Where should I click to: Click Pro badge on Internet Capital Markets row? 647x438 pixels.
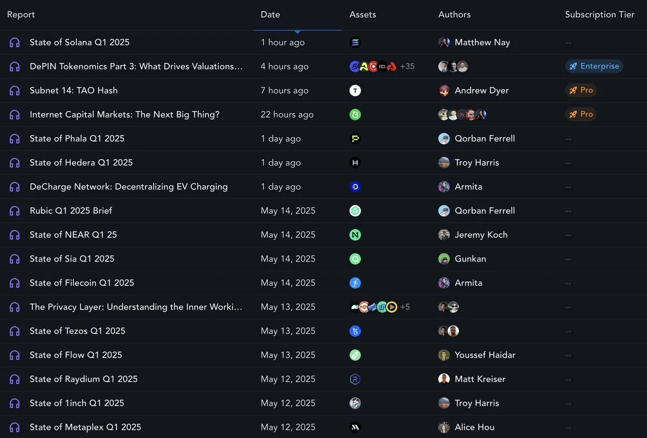click(581, 114)
